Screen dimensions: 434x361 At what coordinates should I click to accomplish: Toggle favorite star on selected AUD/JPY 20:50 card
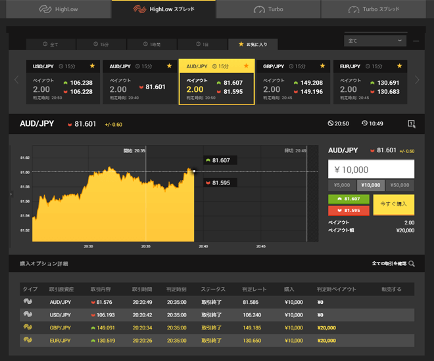246,66
